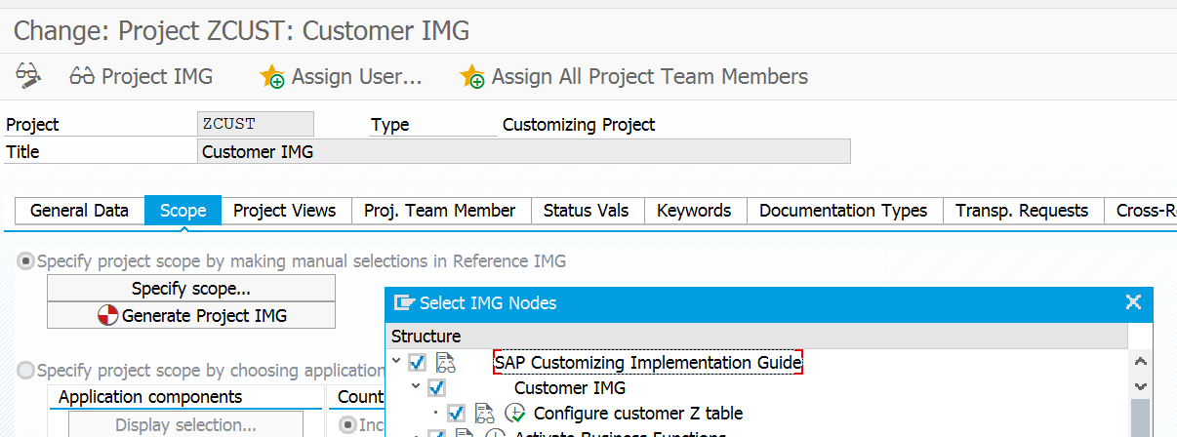The image size is (1177, 437).
Task: Select manual selections in Reference IMG radio
Action: [x=27, y=261]
